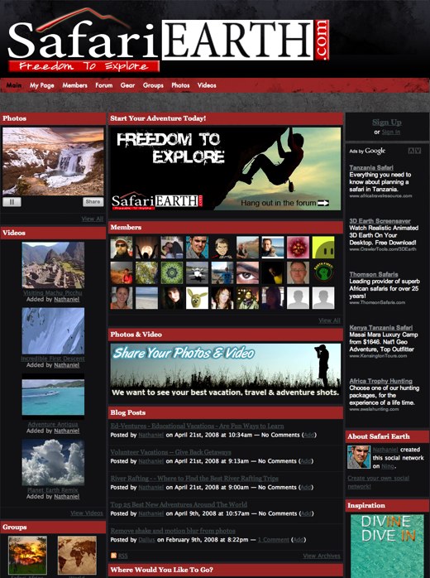
Task: Open the Kenya Tanzania Safari ad
Action: click(381, 327)
